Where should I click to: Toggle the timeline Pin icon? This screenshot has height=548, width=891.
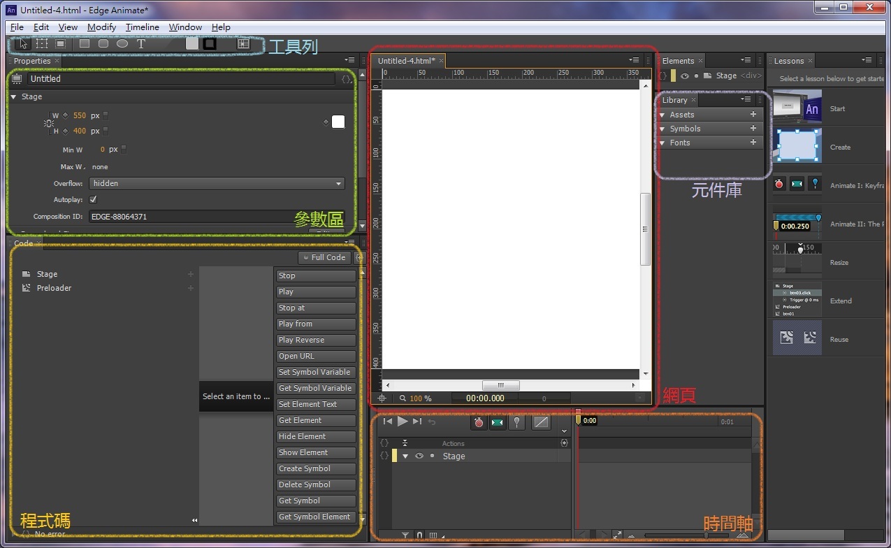[x=516, y=422]
